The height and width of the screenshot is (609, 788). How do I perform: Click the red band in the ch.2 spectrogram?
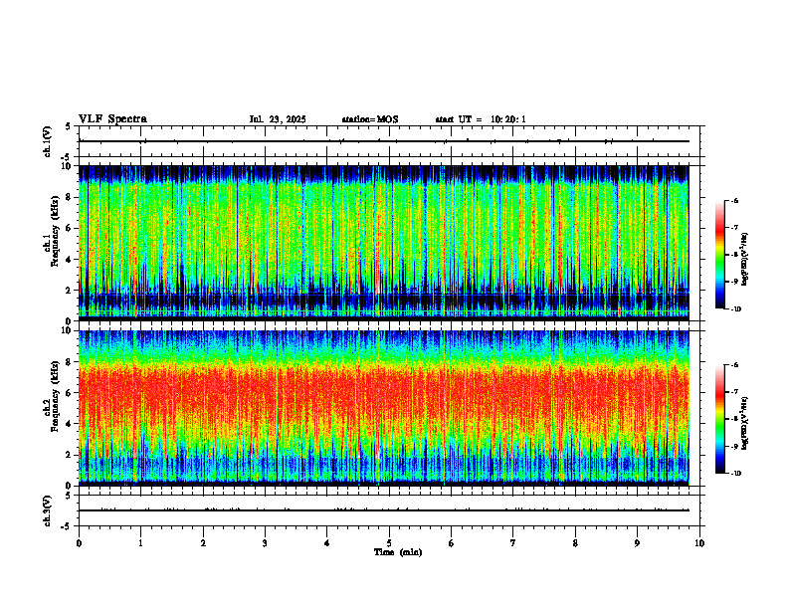click(384, 394)
